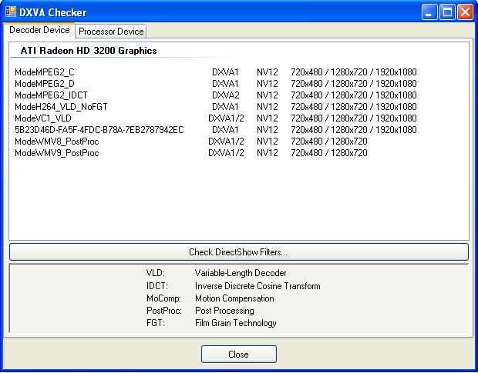Viewport: 478px width, 373px height.
Task: Open Check DirectShow Filters dialog
Action: click(239, 252)
